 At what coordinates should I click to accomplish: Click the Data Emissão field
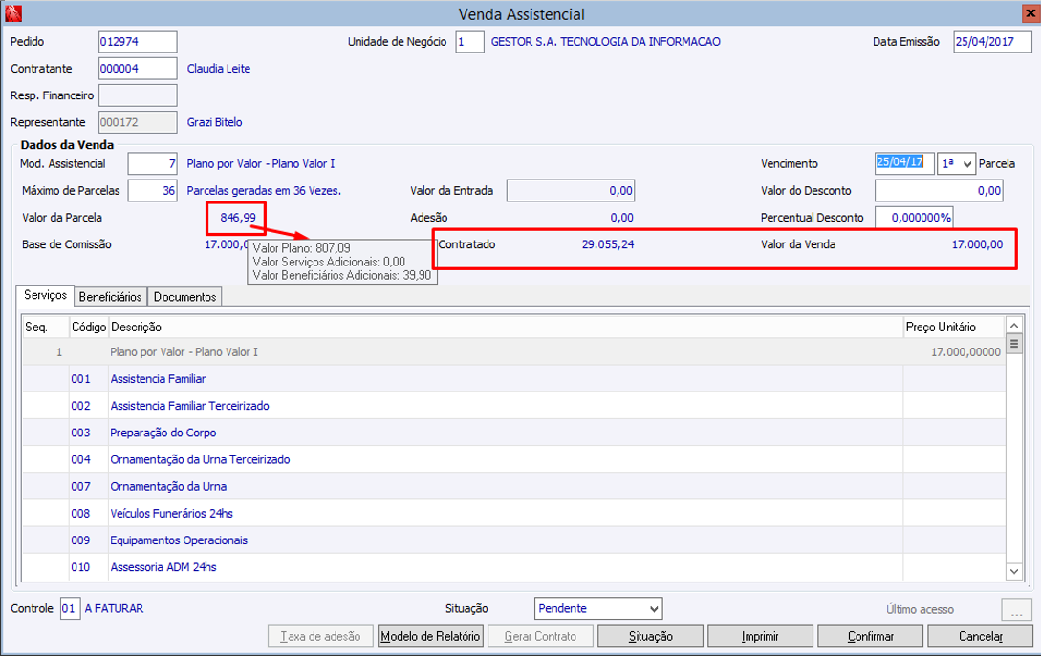click(x=992, y=41)
